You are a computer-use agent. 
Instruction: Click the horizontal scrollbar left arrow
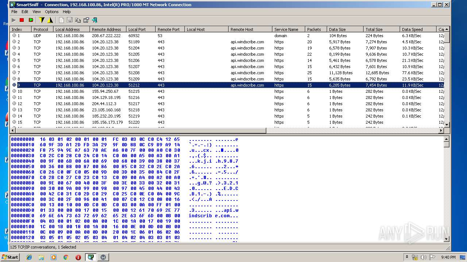click(13, 130)
